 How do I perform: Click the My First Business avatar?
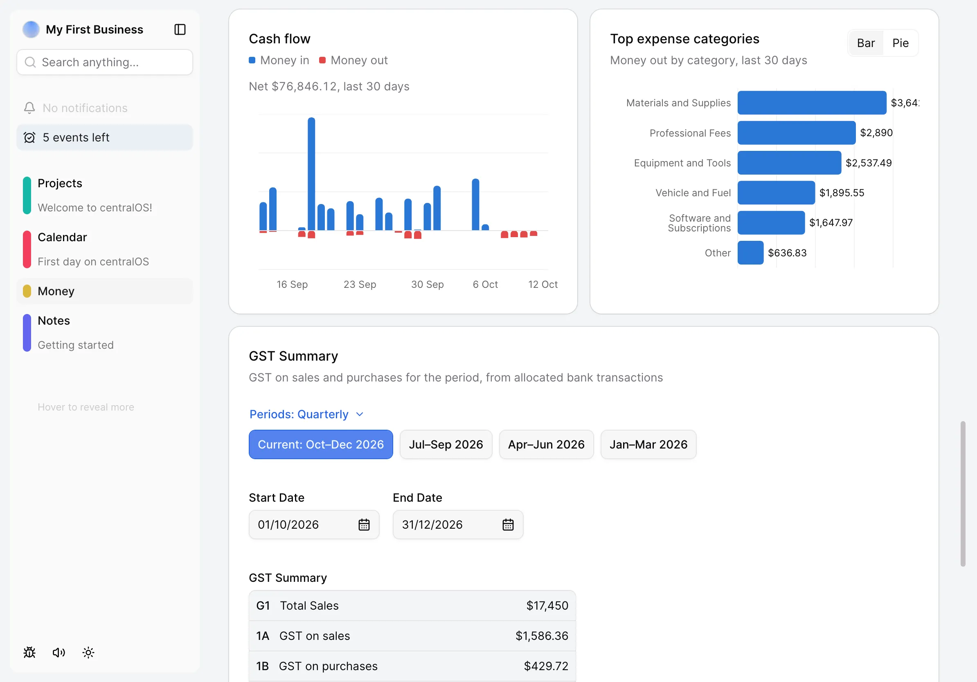click(x=31, y=29)
